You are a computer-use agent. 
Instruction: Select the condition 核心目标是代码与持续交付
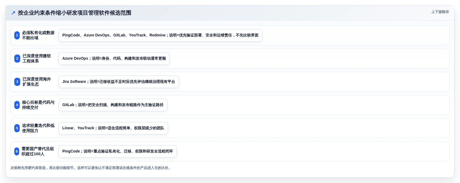pyautogui.click(x=38, y=105)
